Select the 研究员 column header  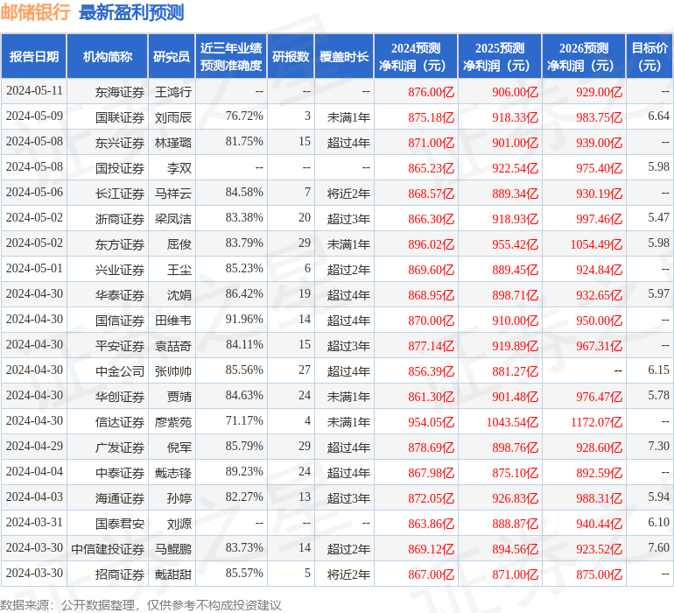pos(172,57)
